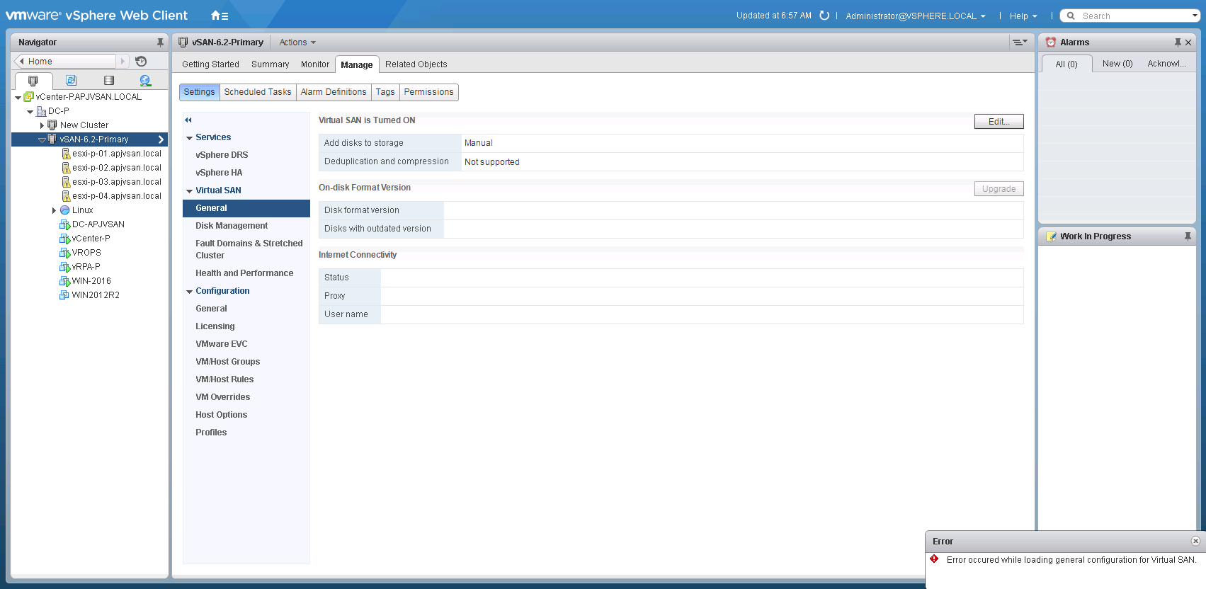Dismiss the Error notification popup
Image resolution: width=1206 pixels, height=589 pixels.
[1195, 541]
